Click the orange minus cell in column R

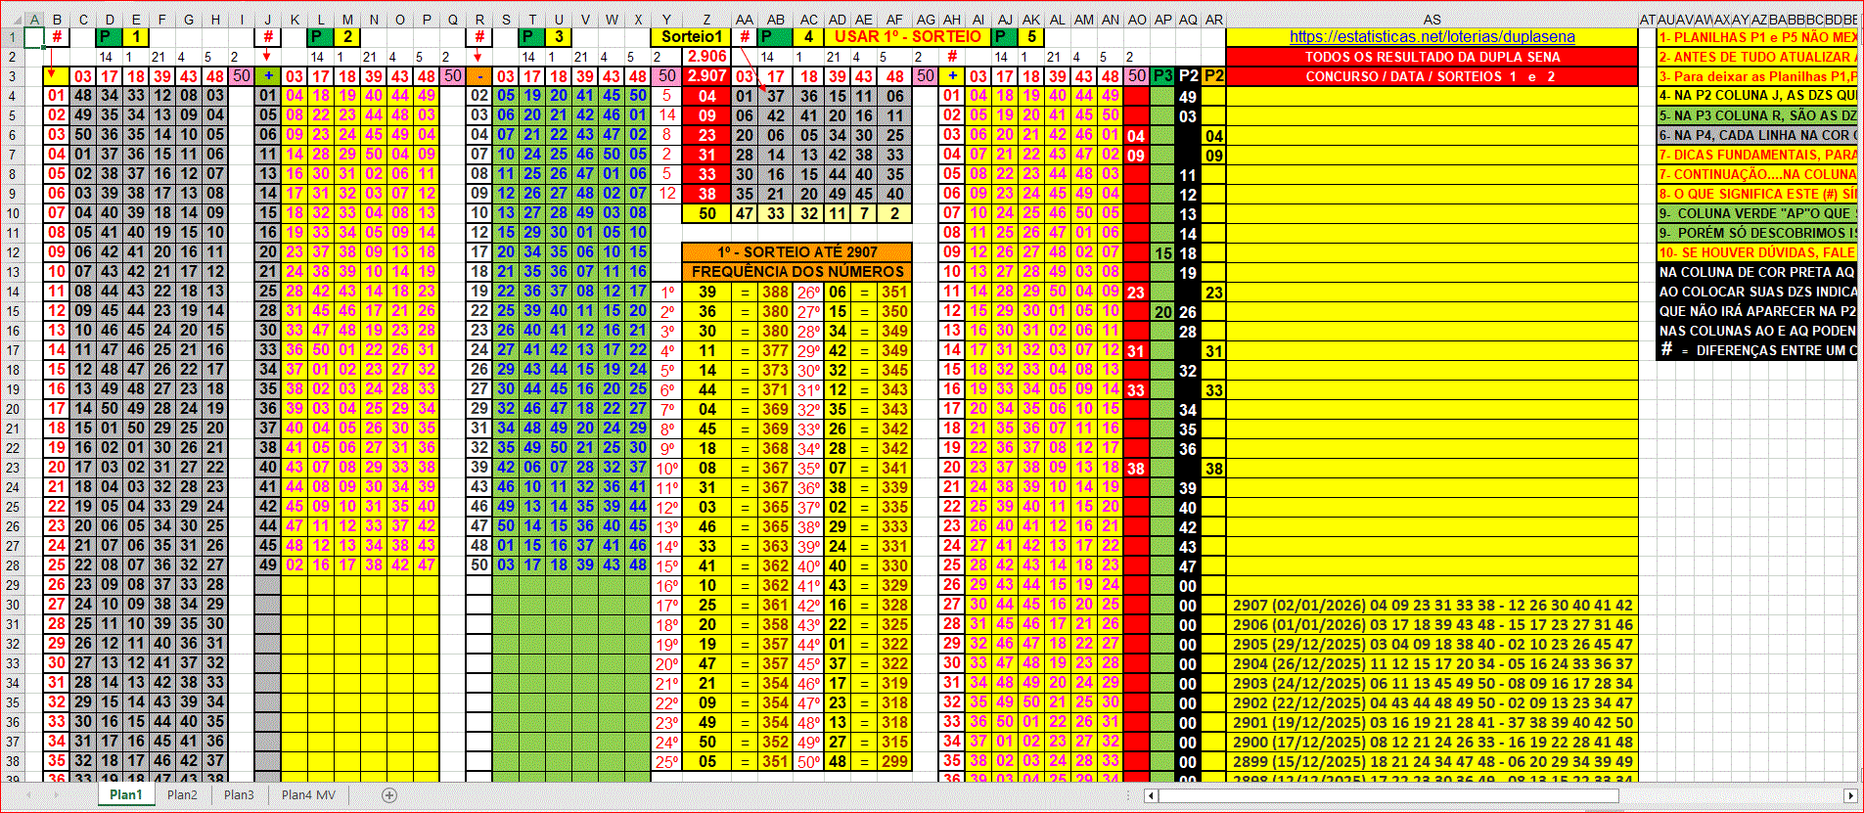479,76
